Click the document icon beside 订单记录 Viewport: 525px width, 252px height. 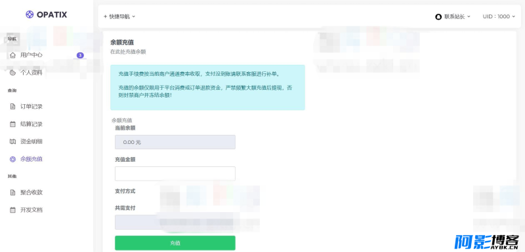[x=12, y=107]
